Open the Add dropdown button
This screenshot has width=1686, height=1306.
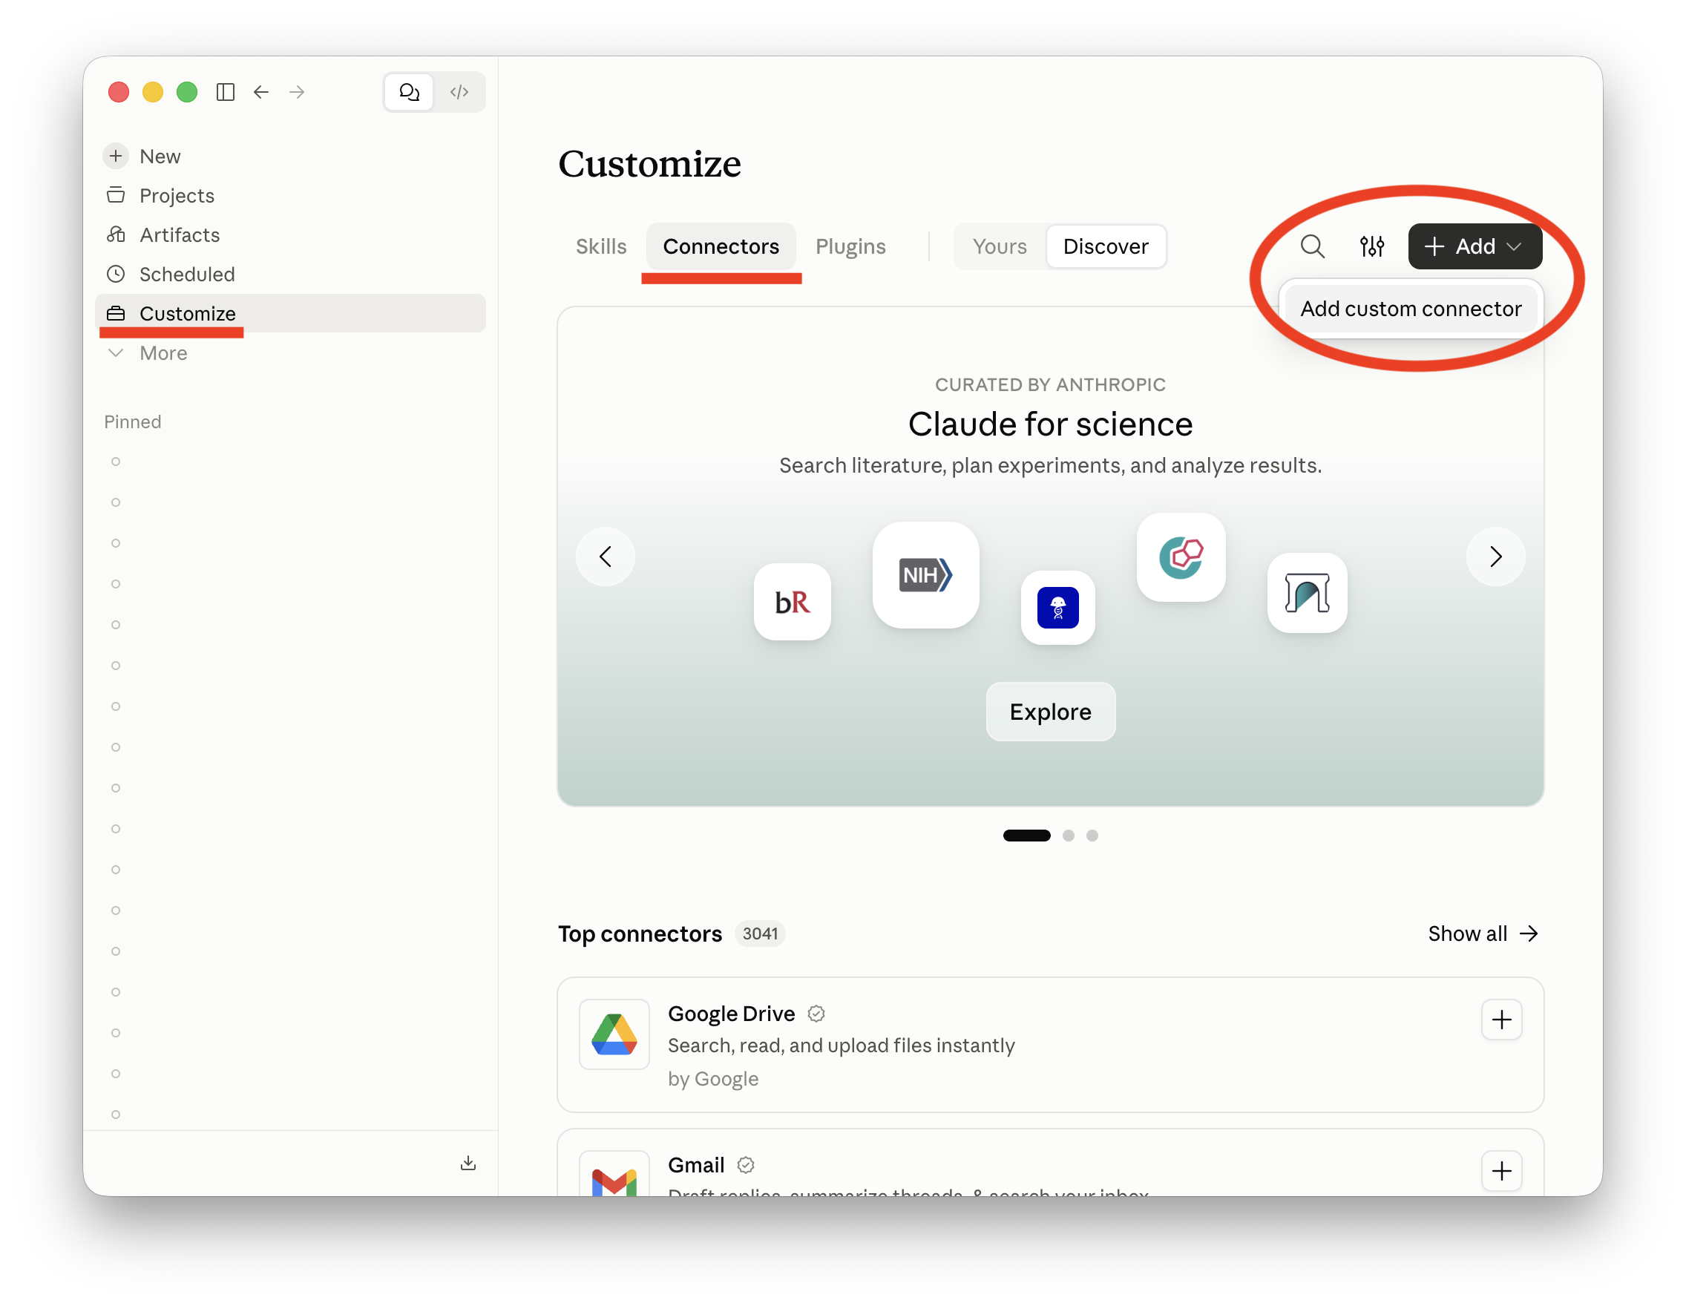point(1475,246)
